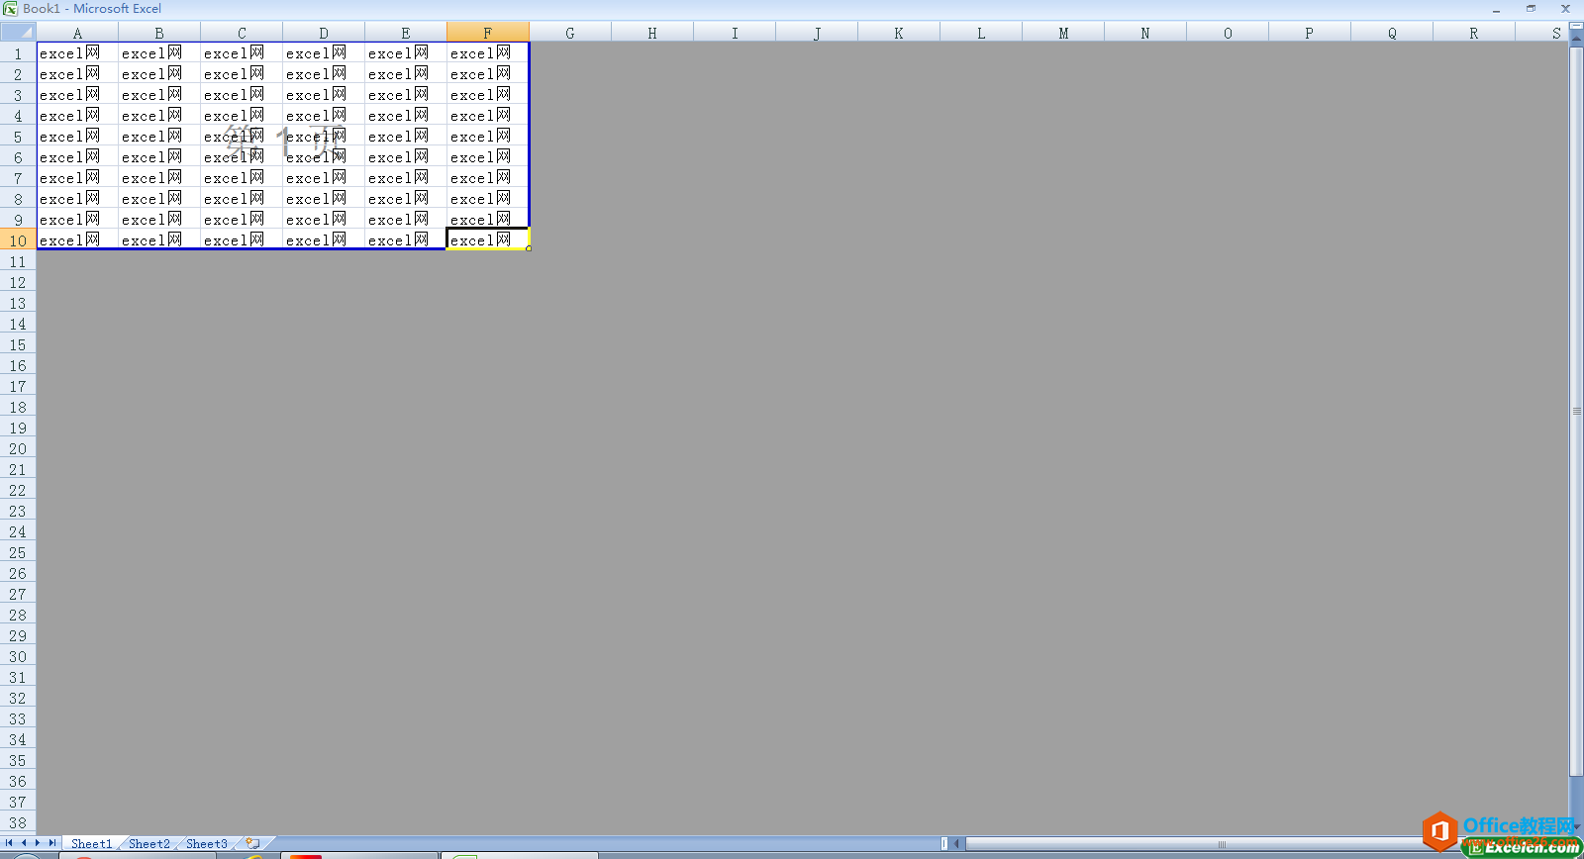This screenshot has width=1584, height=859.
Task: Go to the previous sheet tab arrow
Action: [24, 843]
